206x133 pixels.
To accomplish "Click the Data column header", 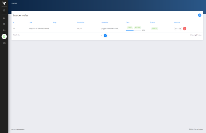I will 127,22.
